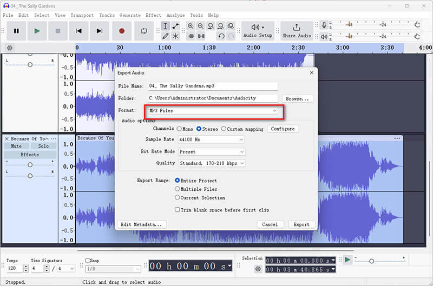Start playback with the green Play button
This screenshot has width=433, height=286.
[37, 31]
